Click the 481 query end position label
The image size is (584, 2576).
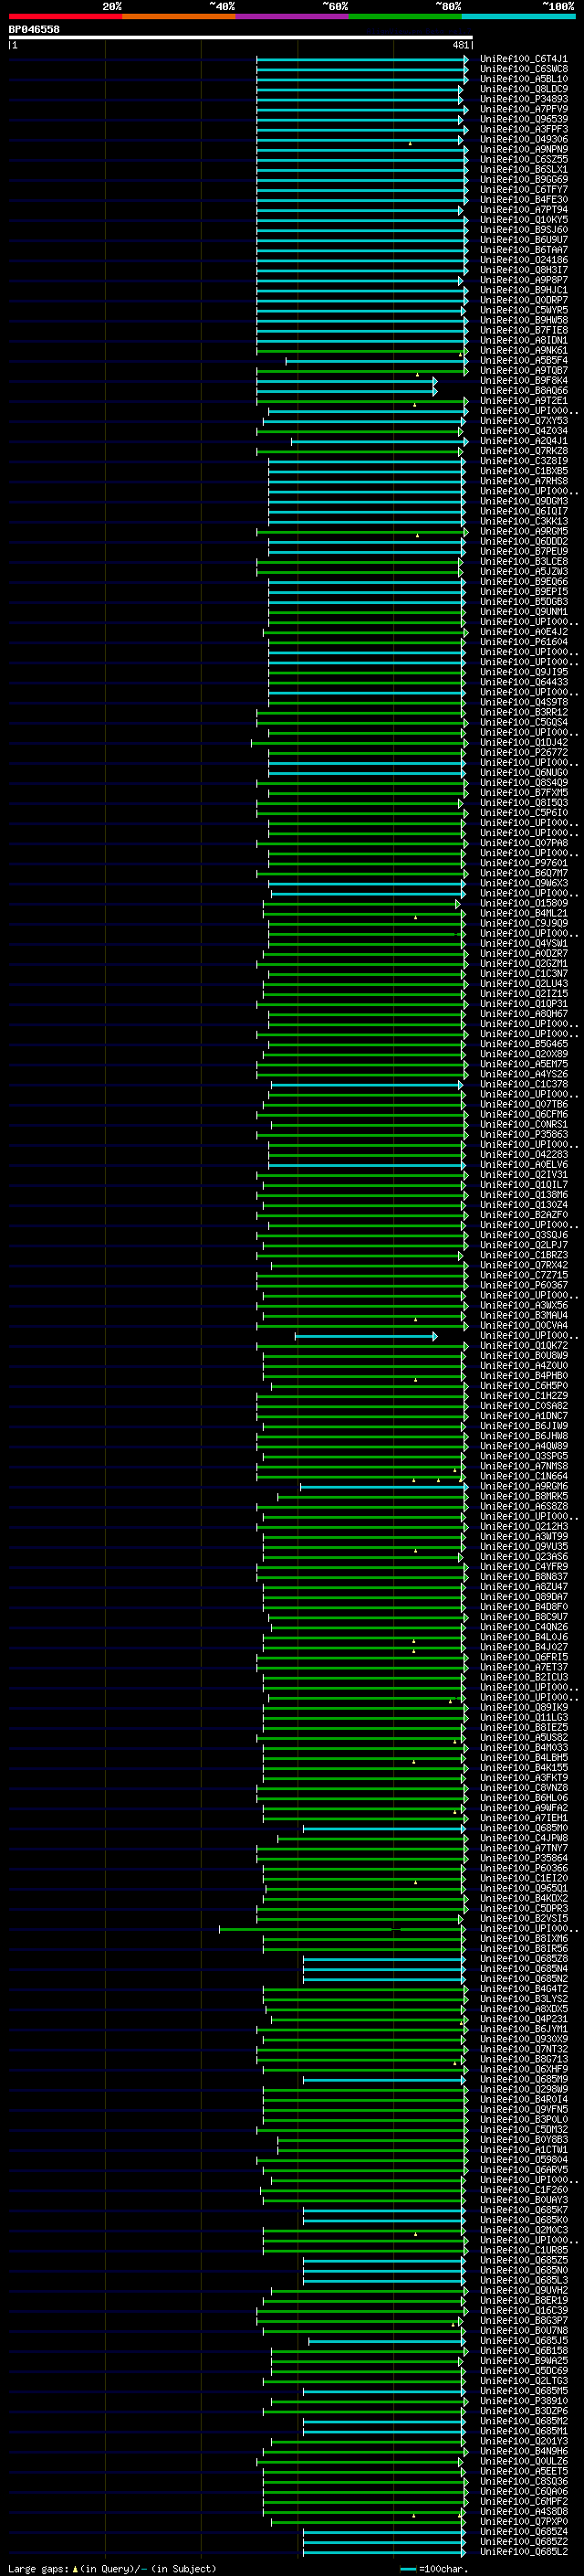click(x=460, y=45)
